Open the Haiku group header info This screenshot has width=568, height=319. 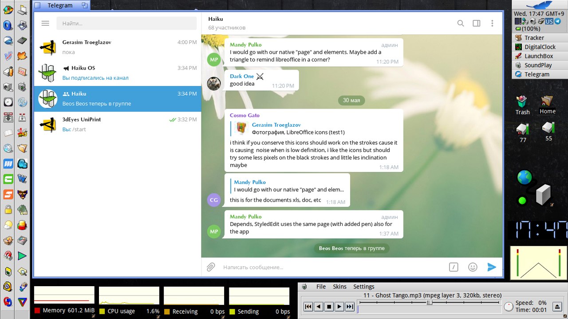(227, 23)
